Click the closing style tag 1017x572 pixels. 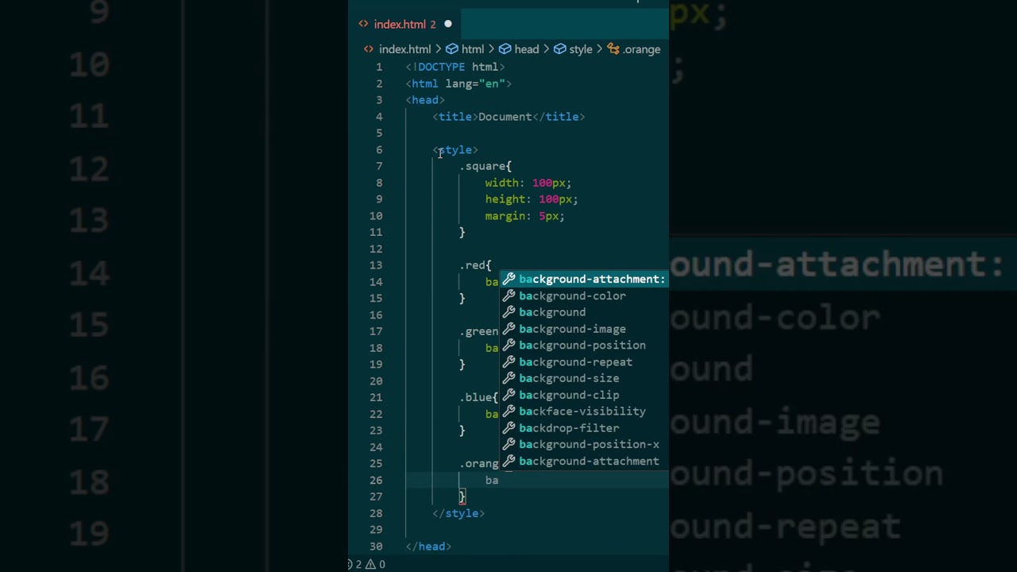click(x=458, y=513)
